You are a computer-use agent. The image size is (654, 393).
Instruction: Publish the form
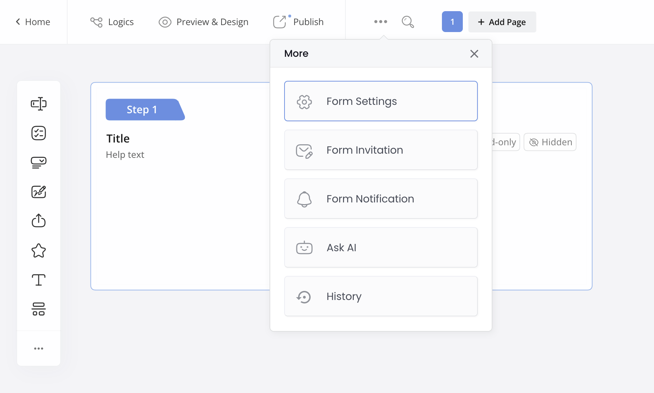click(x=298, y=22)
